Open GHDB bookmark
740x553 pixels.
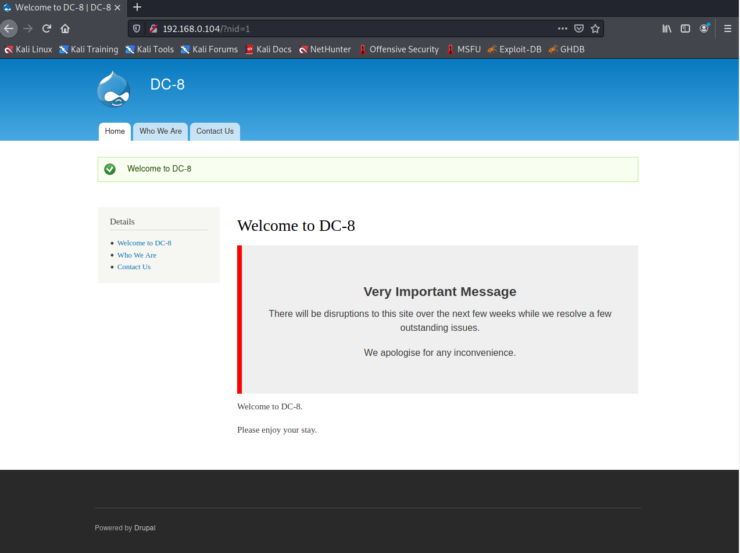(566, 49)
